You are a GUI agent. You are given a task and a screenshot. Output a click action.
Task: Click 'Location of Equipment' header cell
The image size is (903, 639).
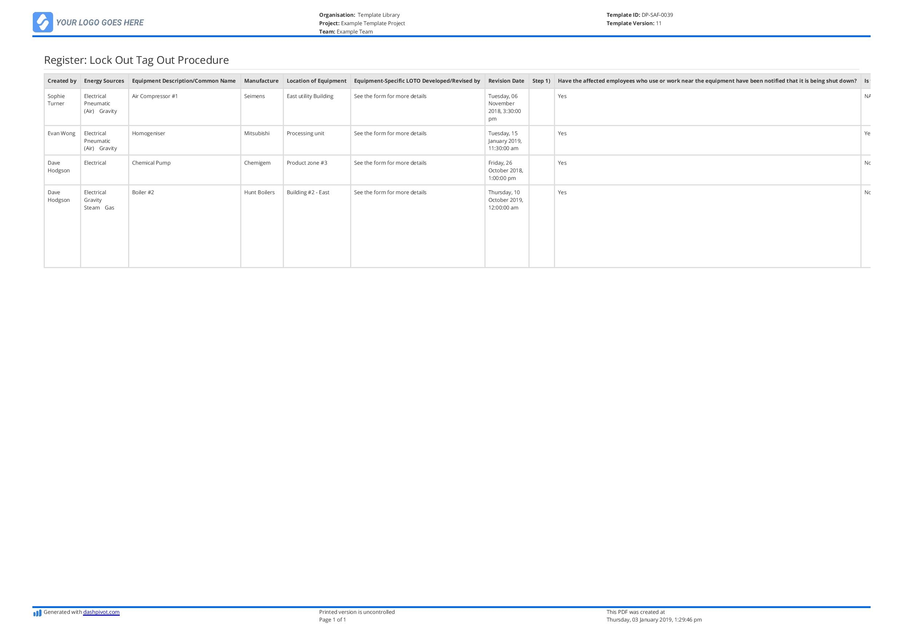click(316, 81)
